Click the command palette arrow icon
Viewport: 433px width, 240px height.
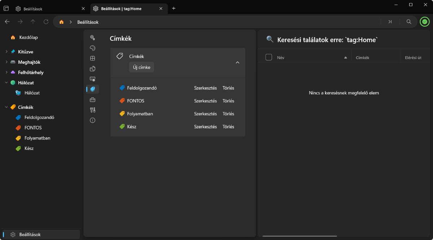[x=390, y=22]
